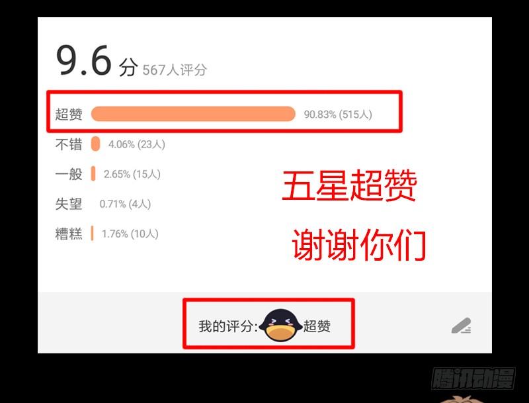Click the penguin emoji rating icon
Image resolution: width=529 pixels, height=403 pixels.
point(280,326)
